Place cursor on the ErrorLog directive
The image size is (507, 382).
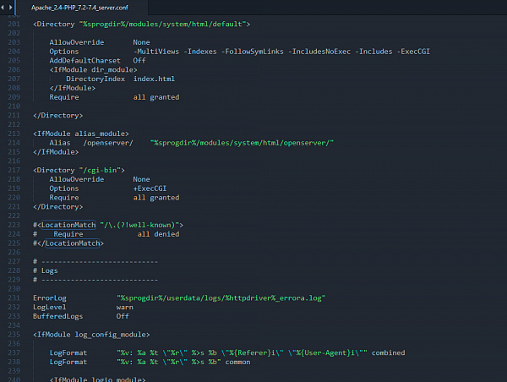(x=50, y=297)
